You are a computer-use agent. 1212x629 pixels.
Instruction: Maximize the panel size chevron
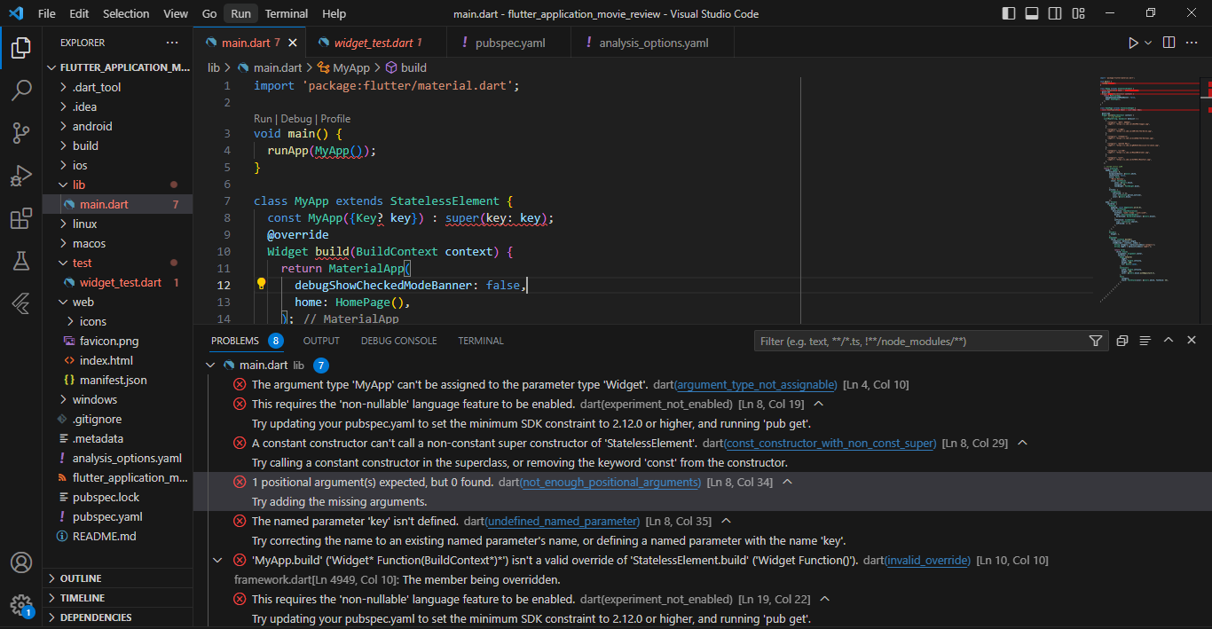click(x=1169, y=341)
